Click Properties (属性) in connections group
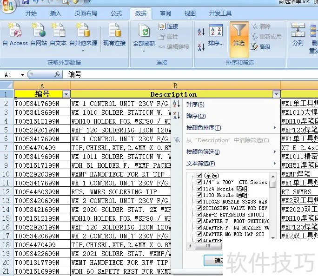The image size is (318, 276). (x=168, y=37)
